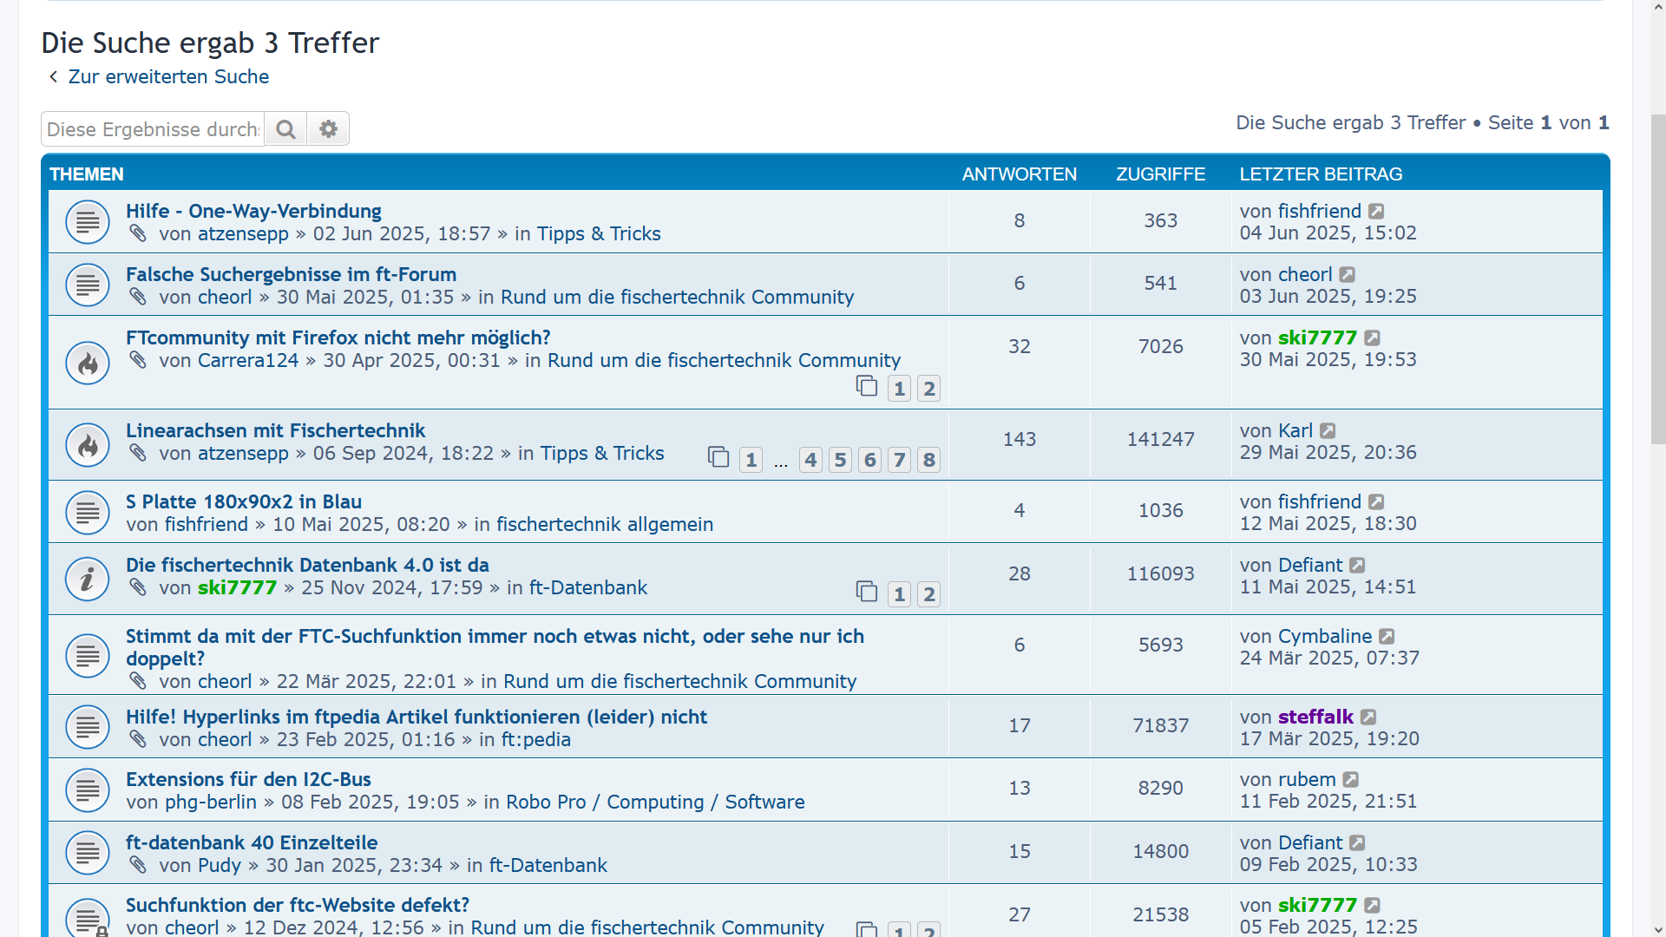Viewport: 1666px width, 937px height.
Task: Click the vertical page scrollbar thumb
Action: [x=1657, y=278]
